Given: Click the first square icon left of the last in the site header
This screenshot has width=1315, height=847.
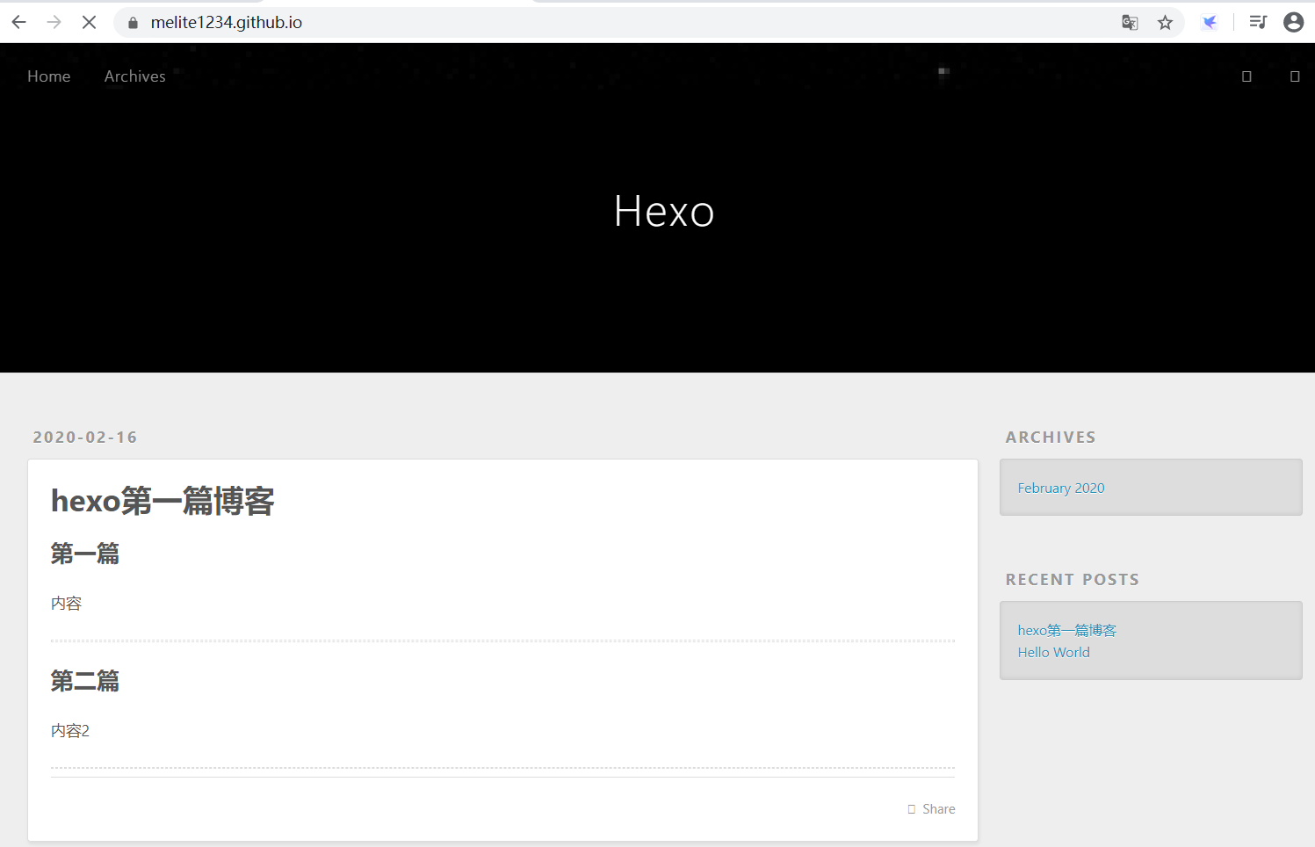Looking at the screenshot, I should point(1246,76).
